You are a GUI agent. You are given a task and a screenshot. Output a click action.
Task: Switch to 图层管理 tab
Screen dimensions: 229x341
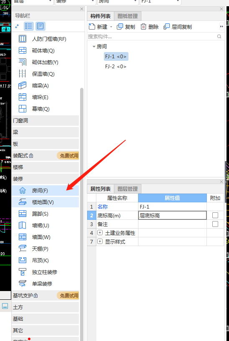tap(128, 189)
